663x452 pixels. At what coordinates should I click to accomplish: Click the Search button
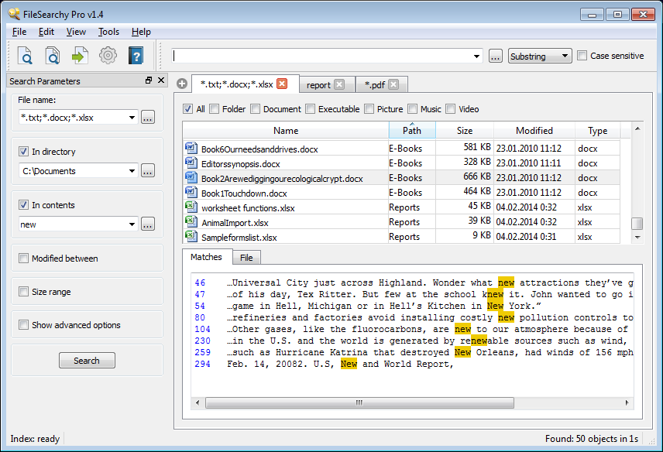tap(87, 361)
